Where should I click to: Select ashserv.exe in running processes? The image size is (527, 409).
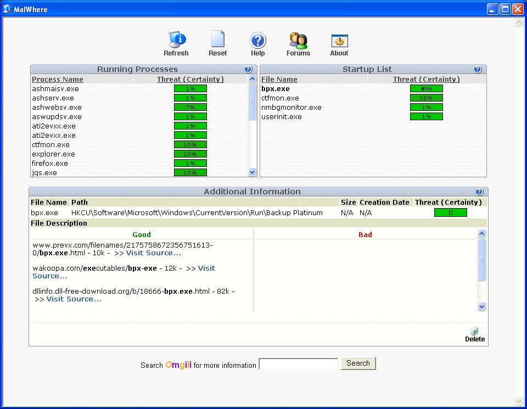click(x=53, y=98)
